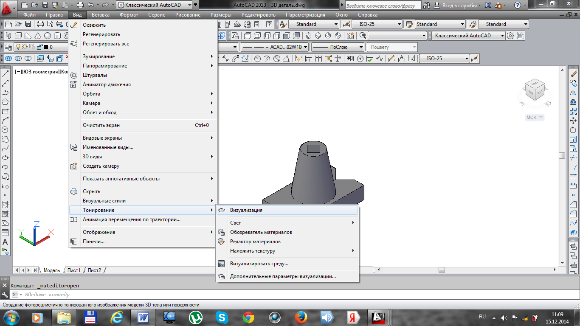The image size is (580, 326).
Task: Select the Revision Cloud tool
Action: pyautogui.click(x=5, y=139)
